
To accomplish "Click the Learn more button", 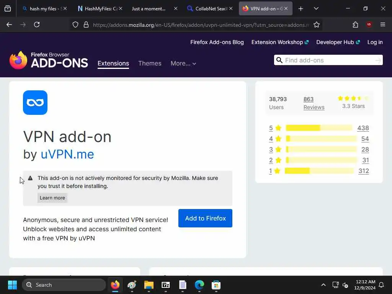I will click(x=52, y=198).
